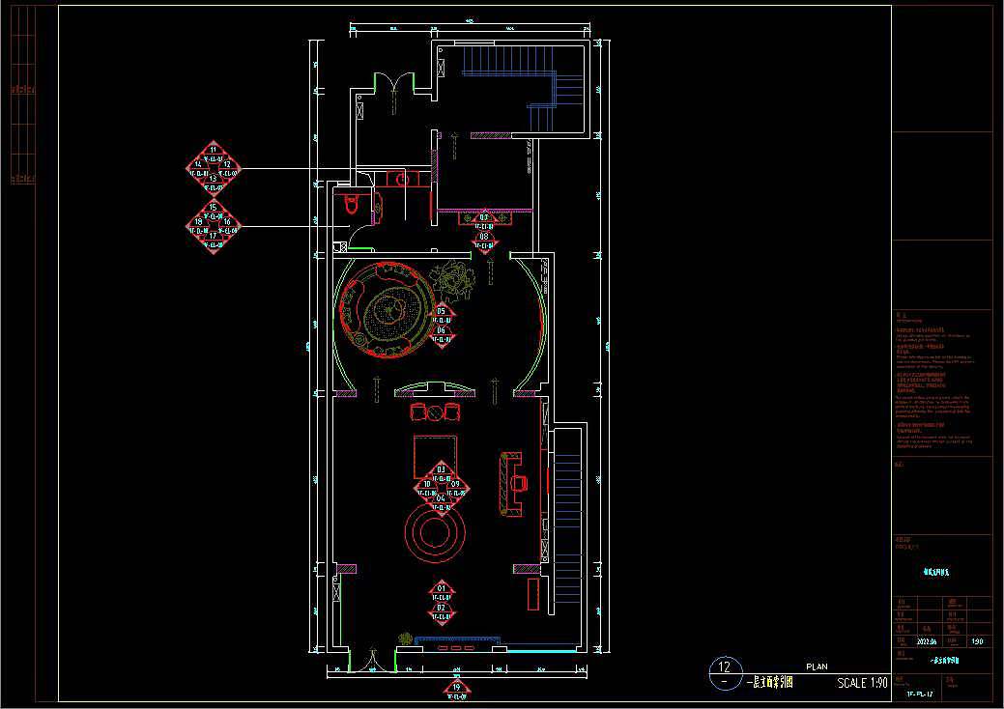Click the square table in showroom
Screen dimensions: 1004x709
coord(436,456)
